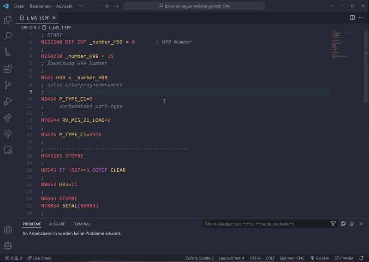This screenshot has height=262, width=369.
Task: Click the comment 'setze Unterprogrammnummer'
Action: click(85, 85)
